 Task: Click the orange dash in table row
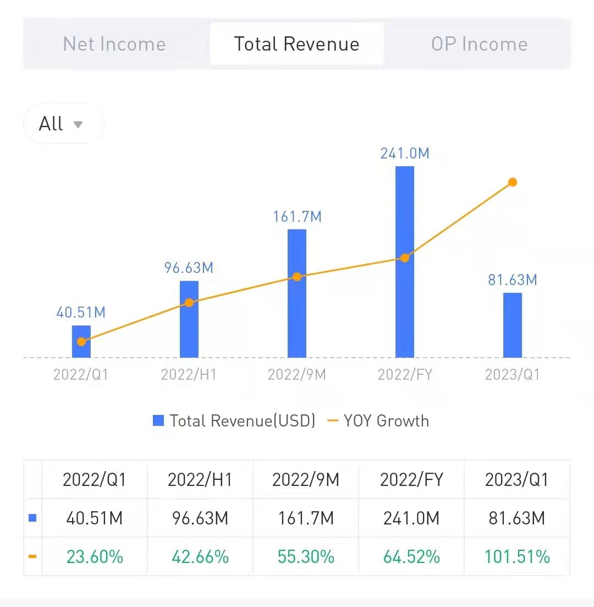click(32, 556)
